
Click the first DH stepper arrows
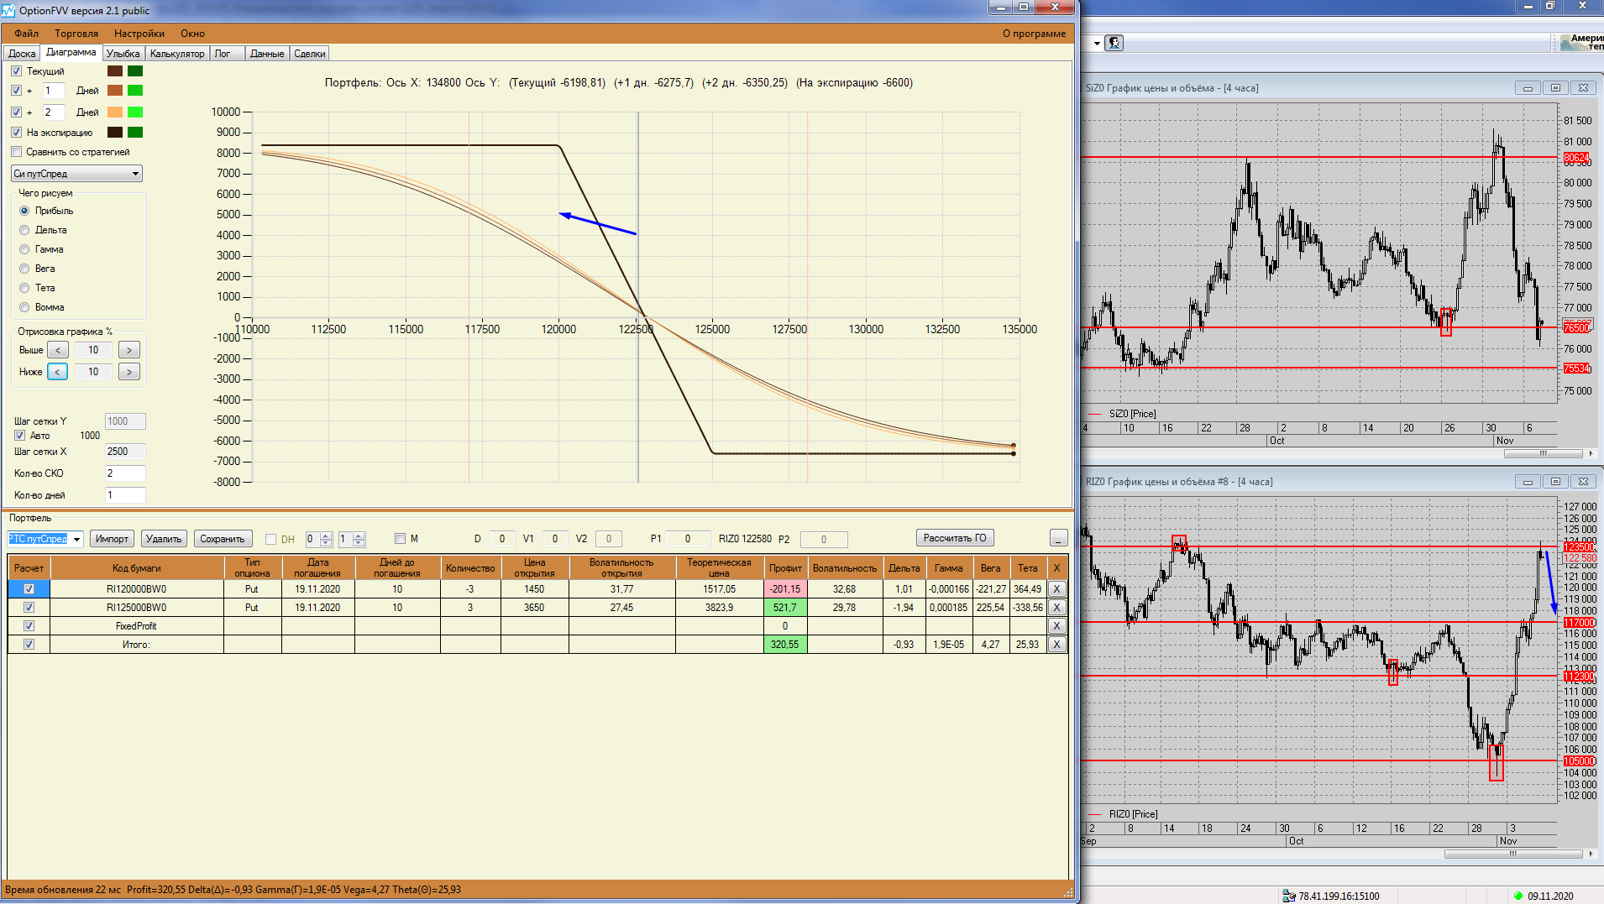(x=326, y=539)
